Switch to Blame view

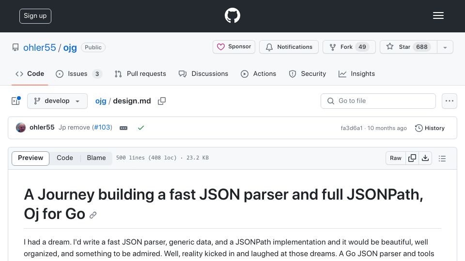click(x=96, y=158)
